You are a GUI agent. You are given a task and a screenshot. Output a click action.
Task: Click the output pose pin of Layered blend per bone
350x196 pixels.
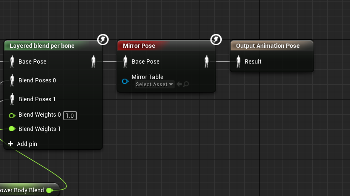94,61
